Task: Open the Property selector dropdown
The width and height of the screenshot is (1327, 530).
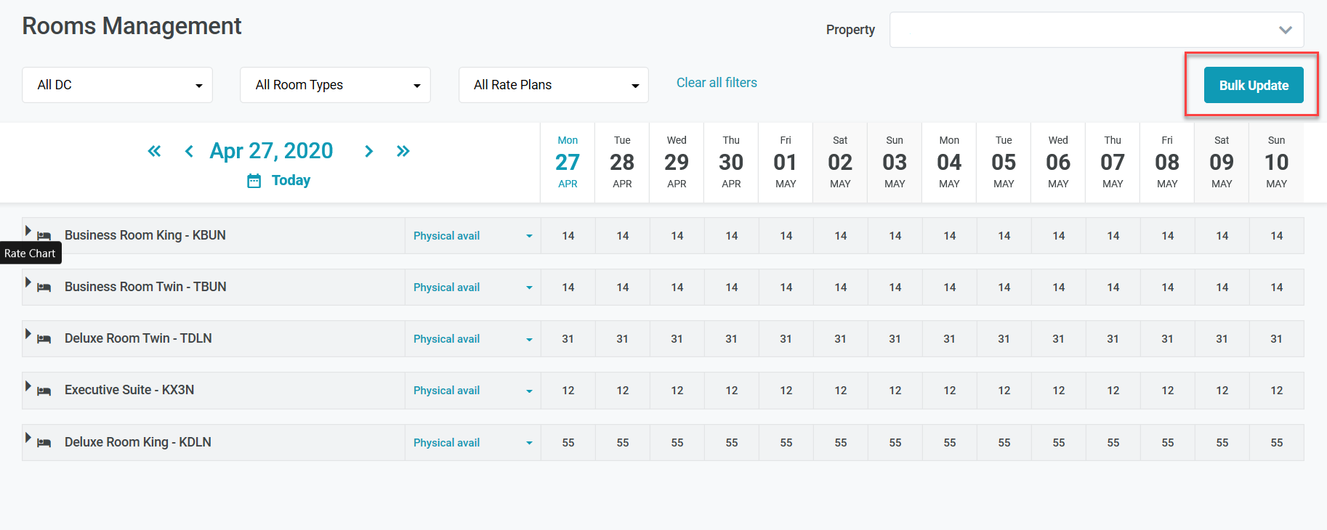Action: point(1096,30)
